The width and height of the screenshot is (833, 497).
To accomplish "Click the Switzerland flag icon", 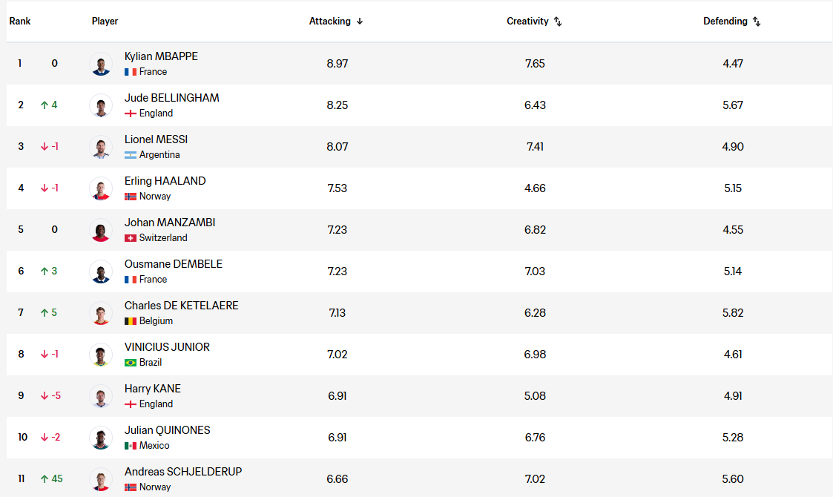I will [130, 238].
